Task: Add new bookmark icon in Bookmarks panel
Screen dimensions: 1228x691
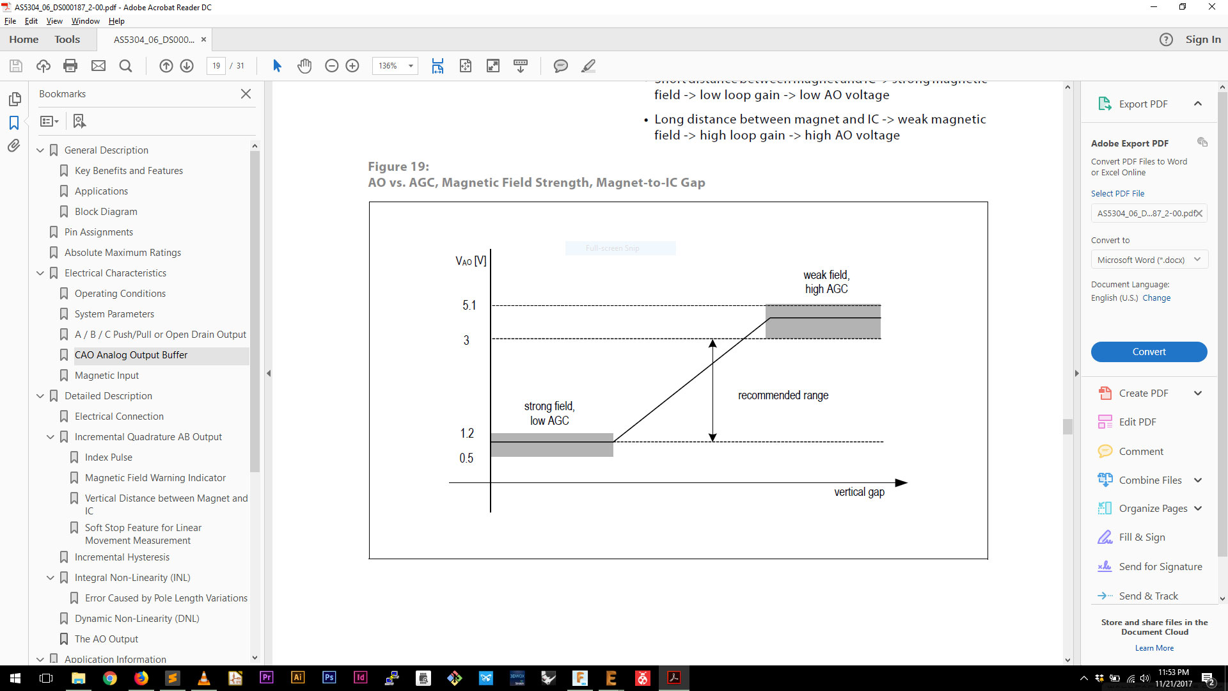Action: [79, 121]
